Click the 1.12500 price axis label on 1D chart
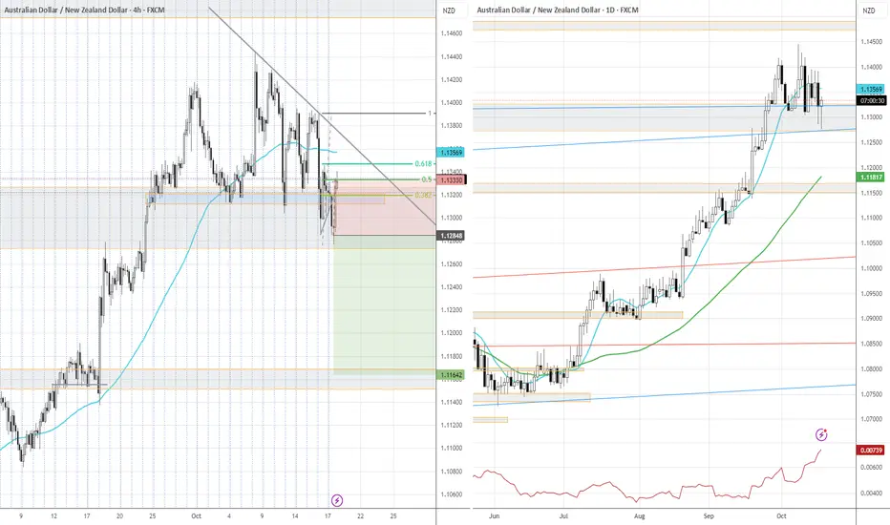 871,142
